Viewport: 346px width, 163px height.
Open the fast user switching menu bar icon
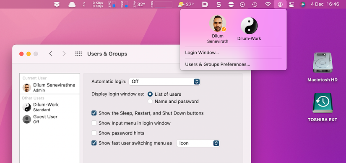click(x=280, y=5)
